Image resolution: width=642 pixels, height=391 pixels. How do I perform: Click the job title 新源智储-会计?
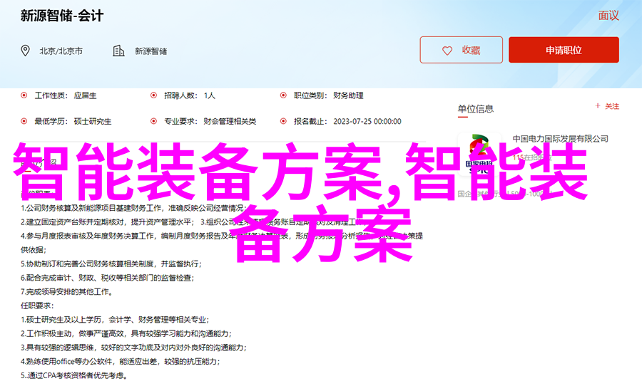coord(62,16)
